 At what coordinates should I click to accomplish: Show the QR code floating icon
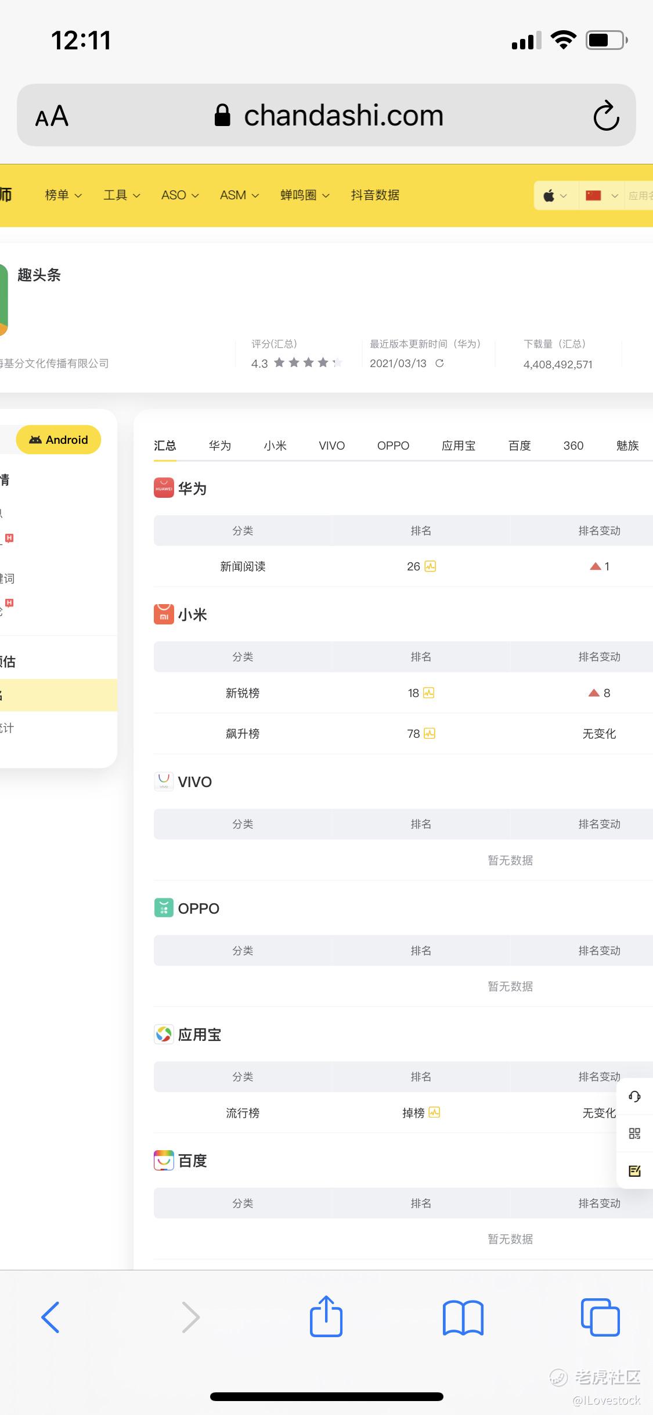(x=634, y=1133)
